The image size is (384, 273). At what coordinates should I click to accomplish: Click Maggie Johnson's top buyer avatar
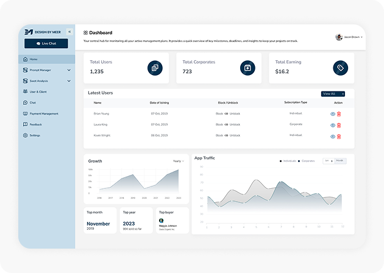coord(162,221)
